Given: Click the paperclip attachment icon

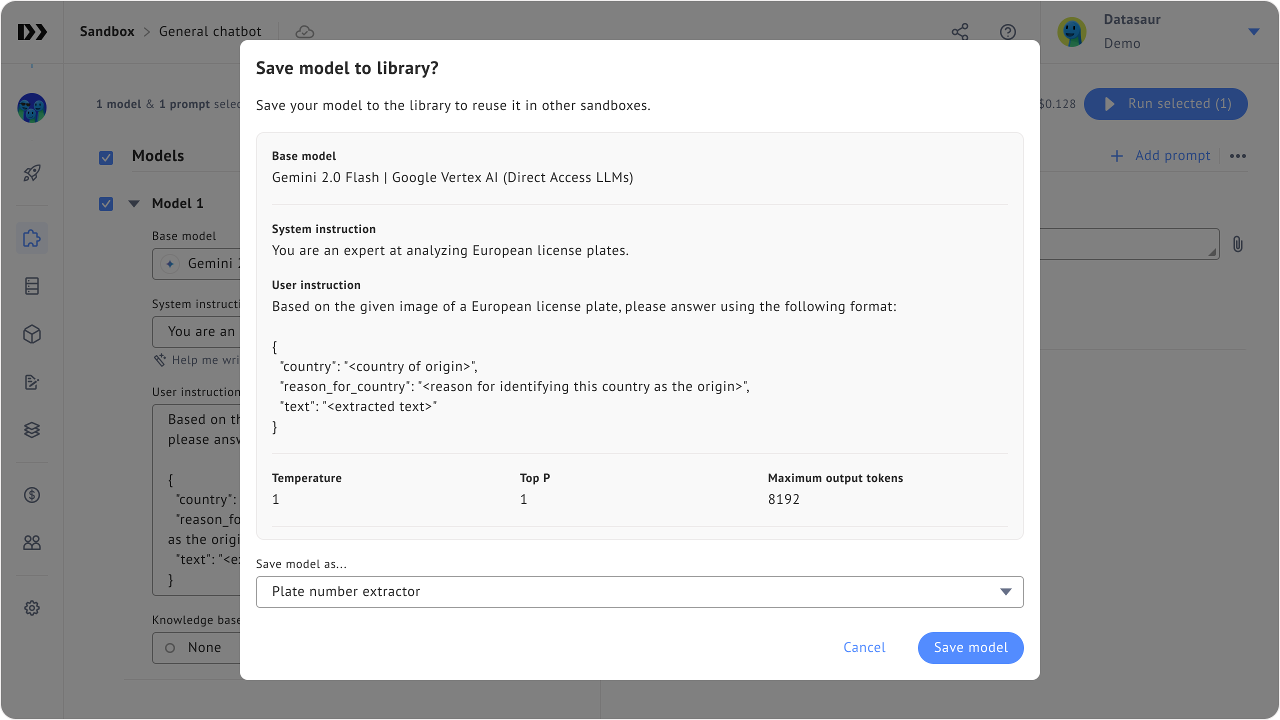Looking at the screenshot, I should (1237, 244).
